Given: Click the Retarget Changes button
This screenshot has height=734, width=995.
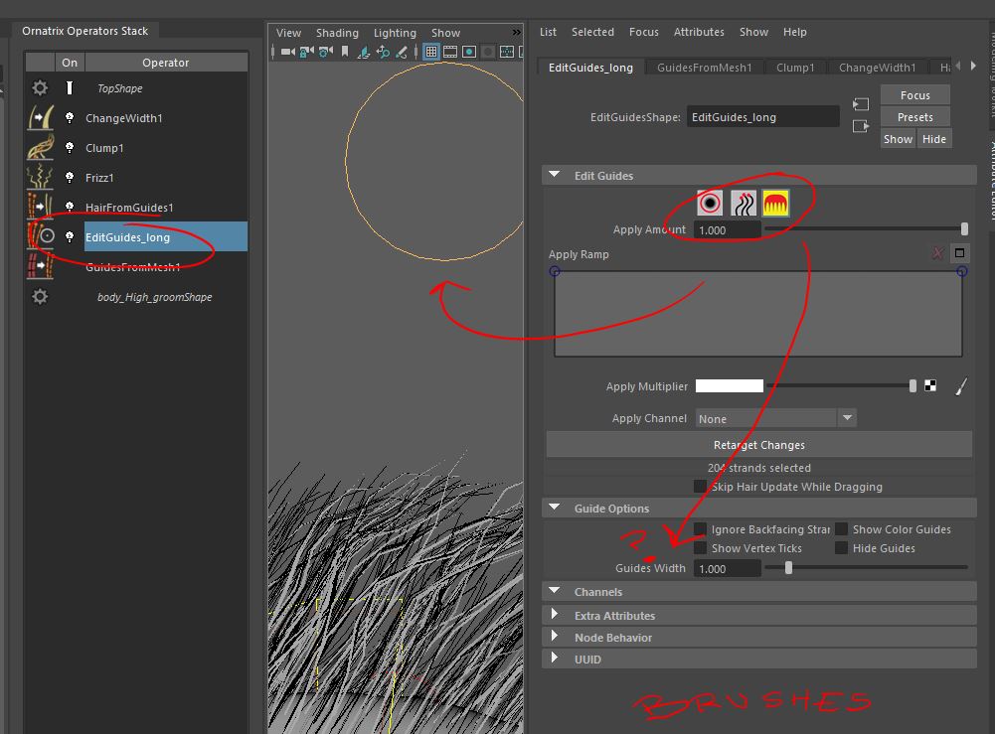Looking at the screenshot, I should [759, 445].
